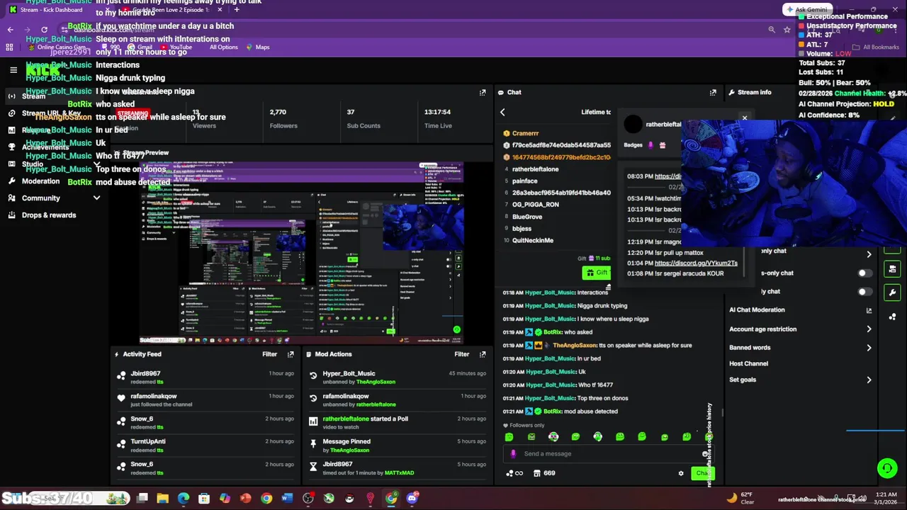This screenshot has width=907, height=510.
Task: Select Cramerrr in the leaderboard
Action: tap(525, 133)
